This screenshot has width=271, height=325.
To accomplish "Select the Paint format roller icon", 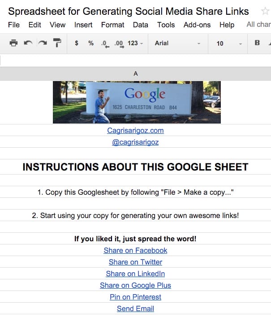I will click(x=57, y=43).
